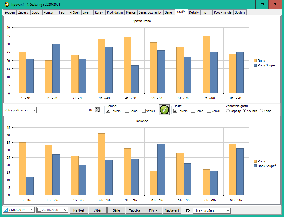The width and height of the screenshot is (284, 217).
Task: Close the Tipování window
Action: point(275,4)
